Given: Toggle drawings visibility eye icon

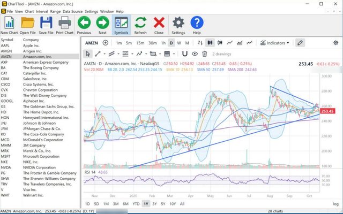Looking at the screenshot, I should (x=195, y=53).
